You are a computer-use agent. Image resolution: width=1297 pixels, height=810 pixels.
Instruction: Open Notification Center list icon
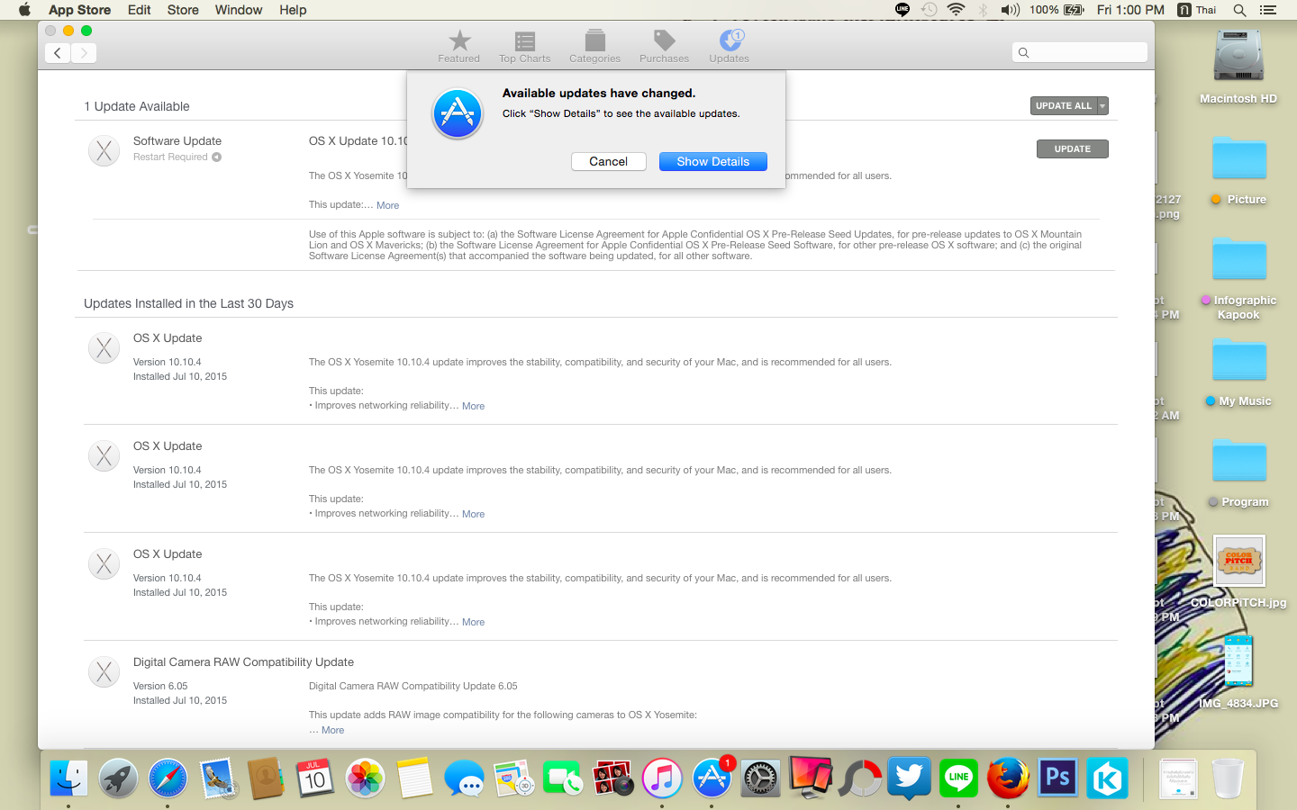(1268, 10)
